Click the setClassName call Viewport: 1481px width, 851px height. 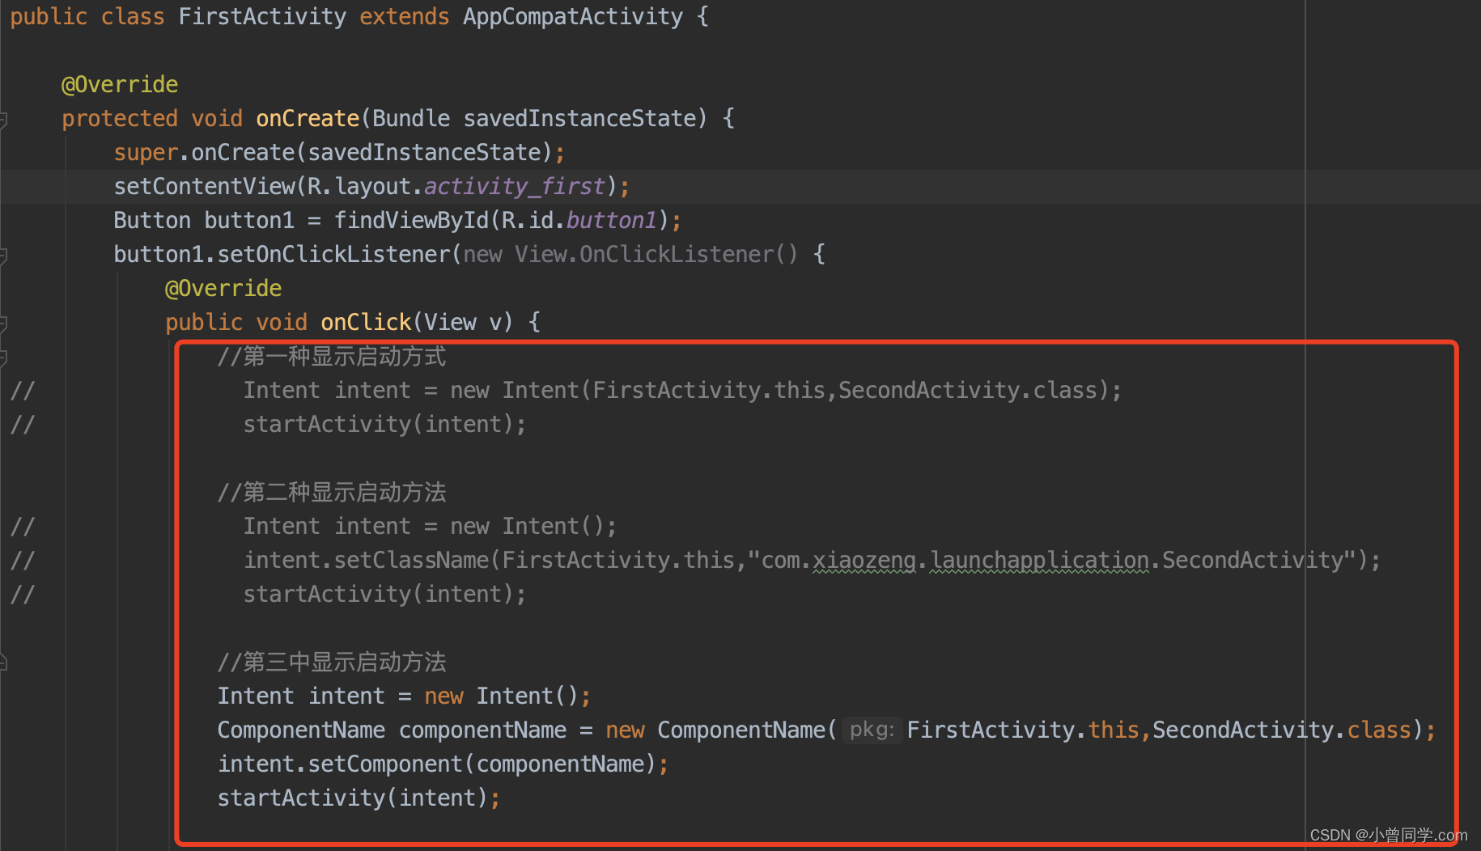(411, 560)
